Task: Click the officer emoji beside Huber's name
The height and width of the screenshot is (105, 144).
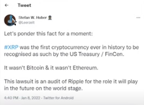Action: coord(50,18)
